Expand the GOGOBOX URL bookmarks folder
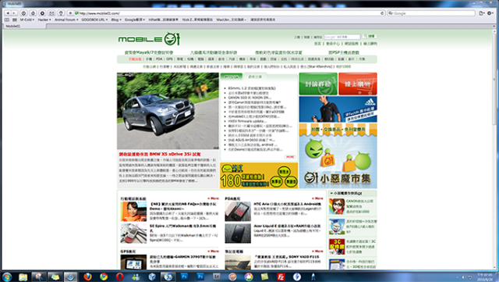 94,20
